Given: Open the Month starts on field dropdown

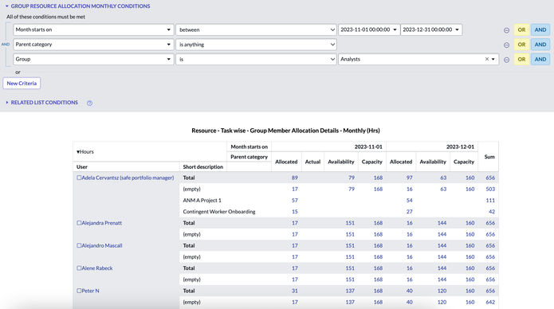Looking at the screenshot, I should 93,29.
